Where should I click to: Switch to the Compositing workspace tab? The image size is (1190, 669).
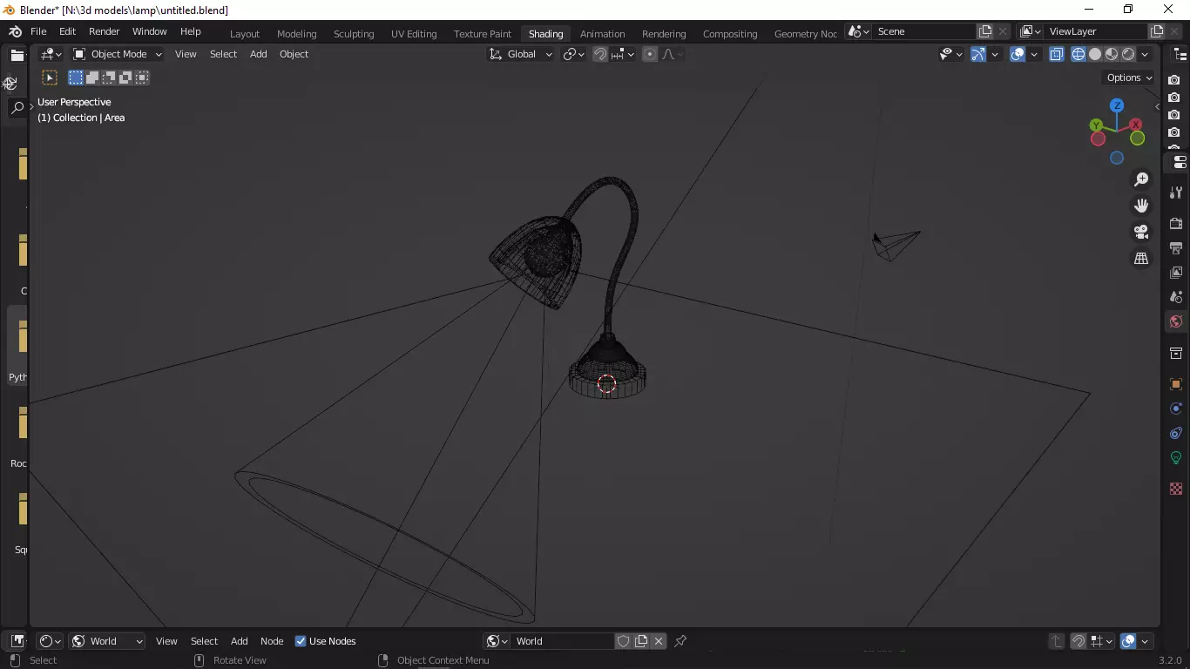pos(730,34)
